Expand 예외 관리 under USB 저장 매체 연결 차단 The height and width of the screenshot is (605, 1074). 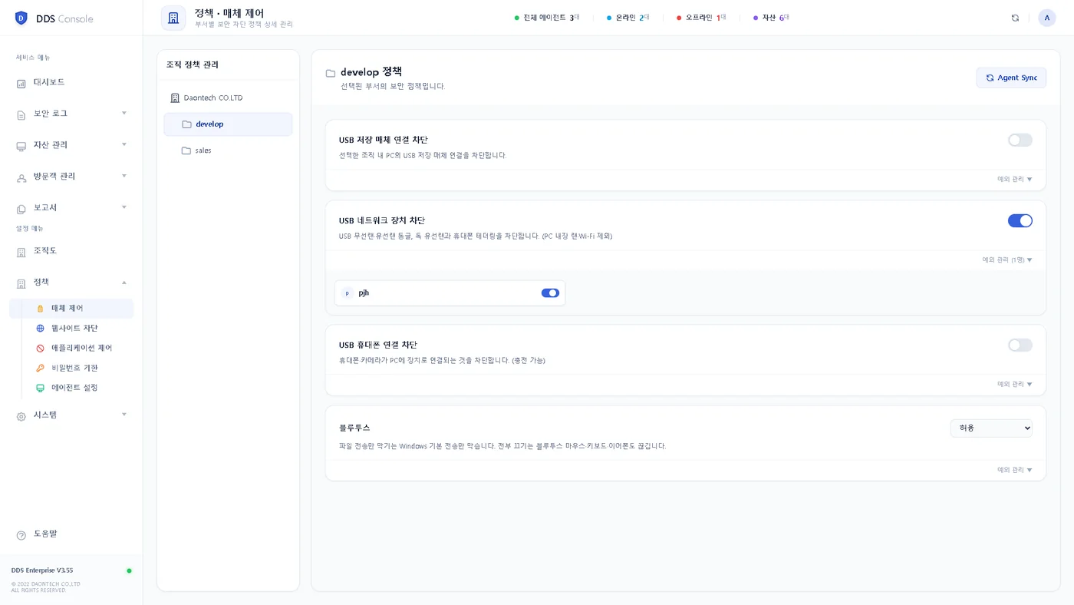1015,179
